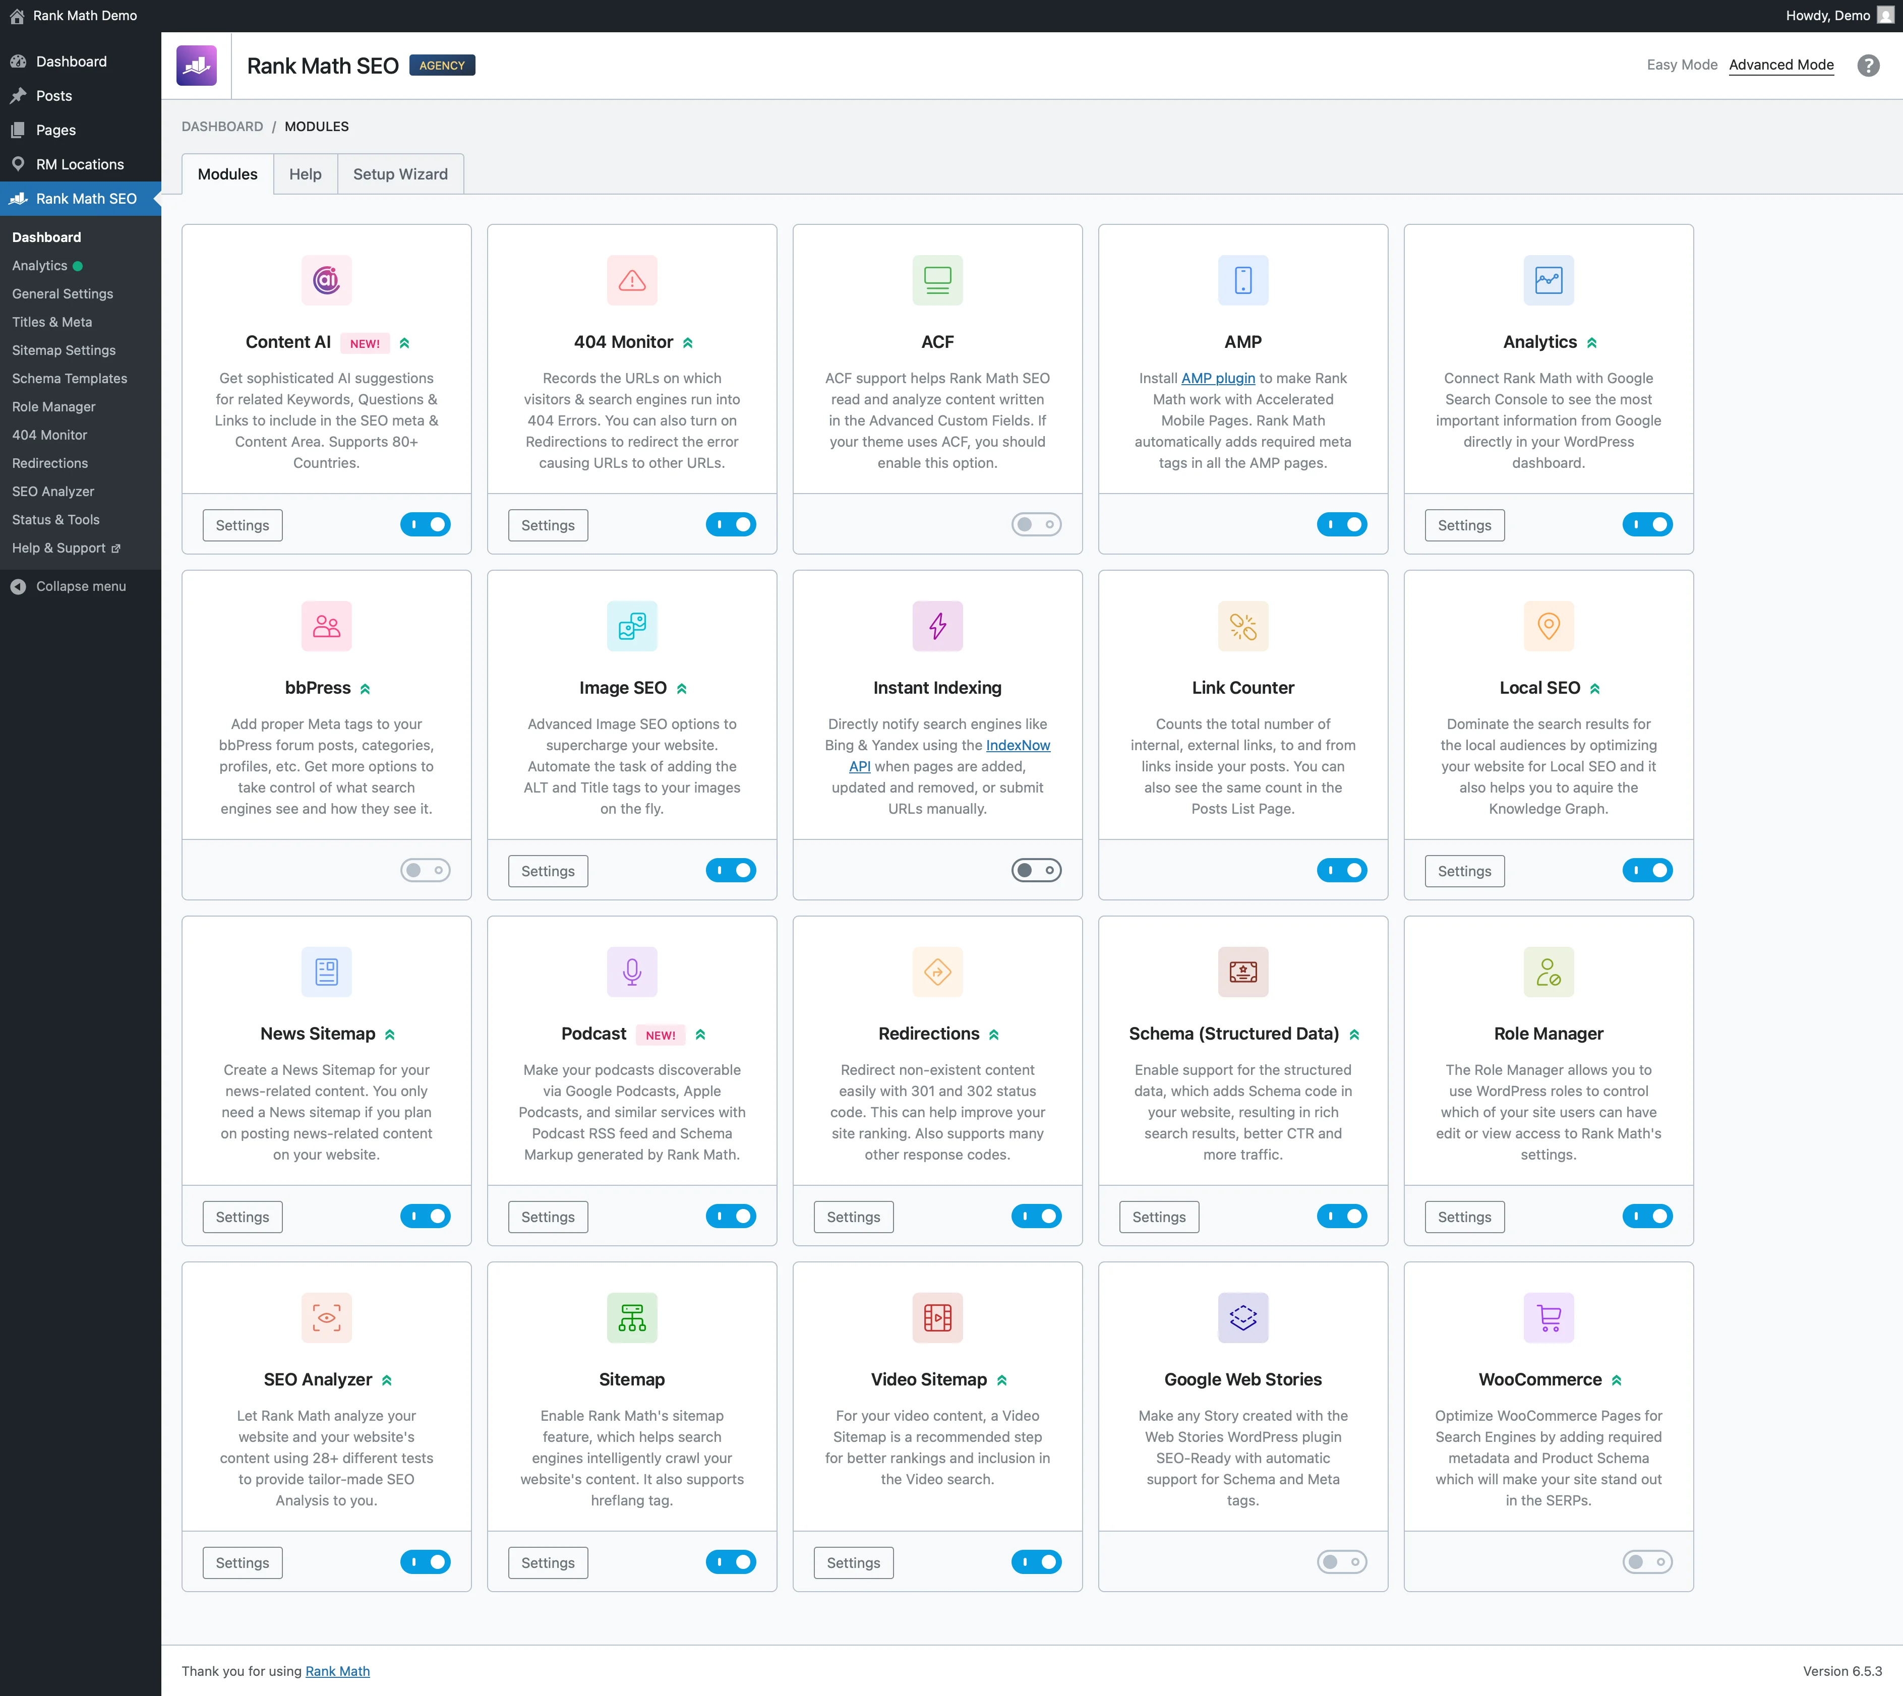1903x1696 pixels.
Task: Open Settings for 404 Monitor module
Action: 548,525
